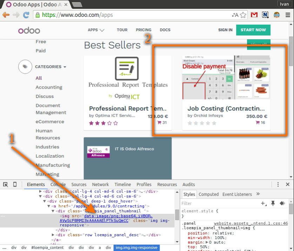The image size is (294, 251).
Task: Click the blue N extension icon
Action: [265, 15]
